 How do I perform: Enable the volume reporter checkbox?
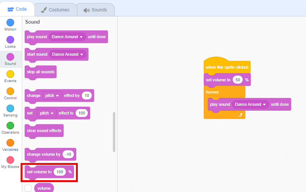pos(28,188)
